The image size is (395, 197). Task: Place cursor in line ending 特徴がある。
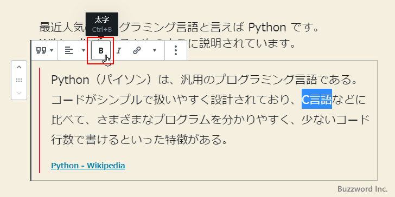[x=139, y=140]
